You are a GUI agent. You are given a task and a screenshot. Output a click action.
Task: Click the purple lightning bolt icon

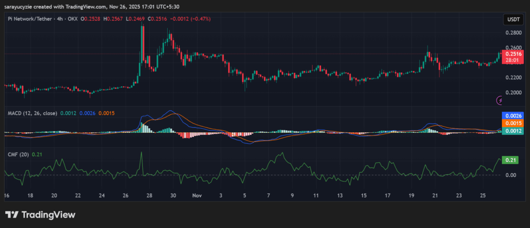pos(500,100)
